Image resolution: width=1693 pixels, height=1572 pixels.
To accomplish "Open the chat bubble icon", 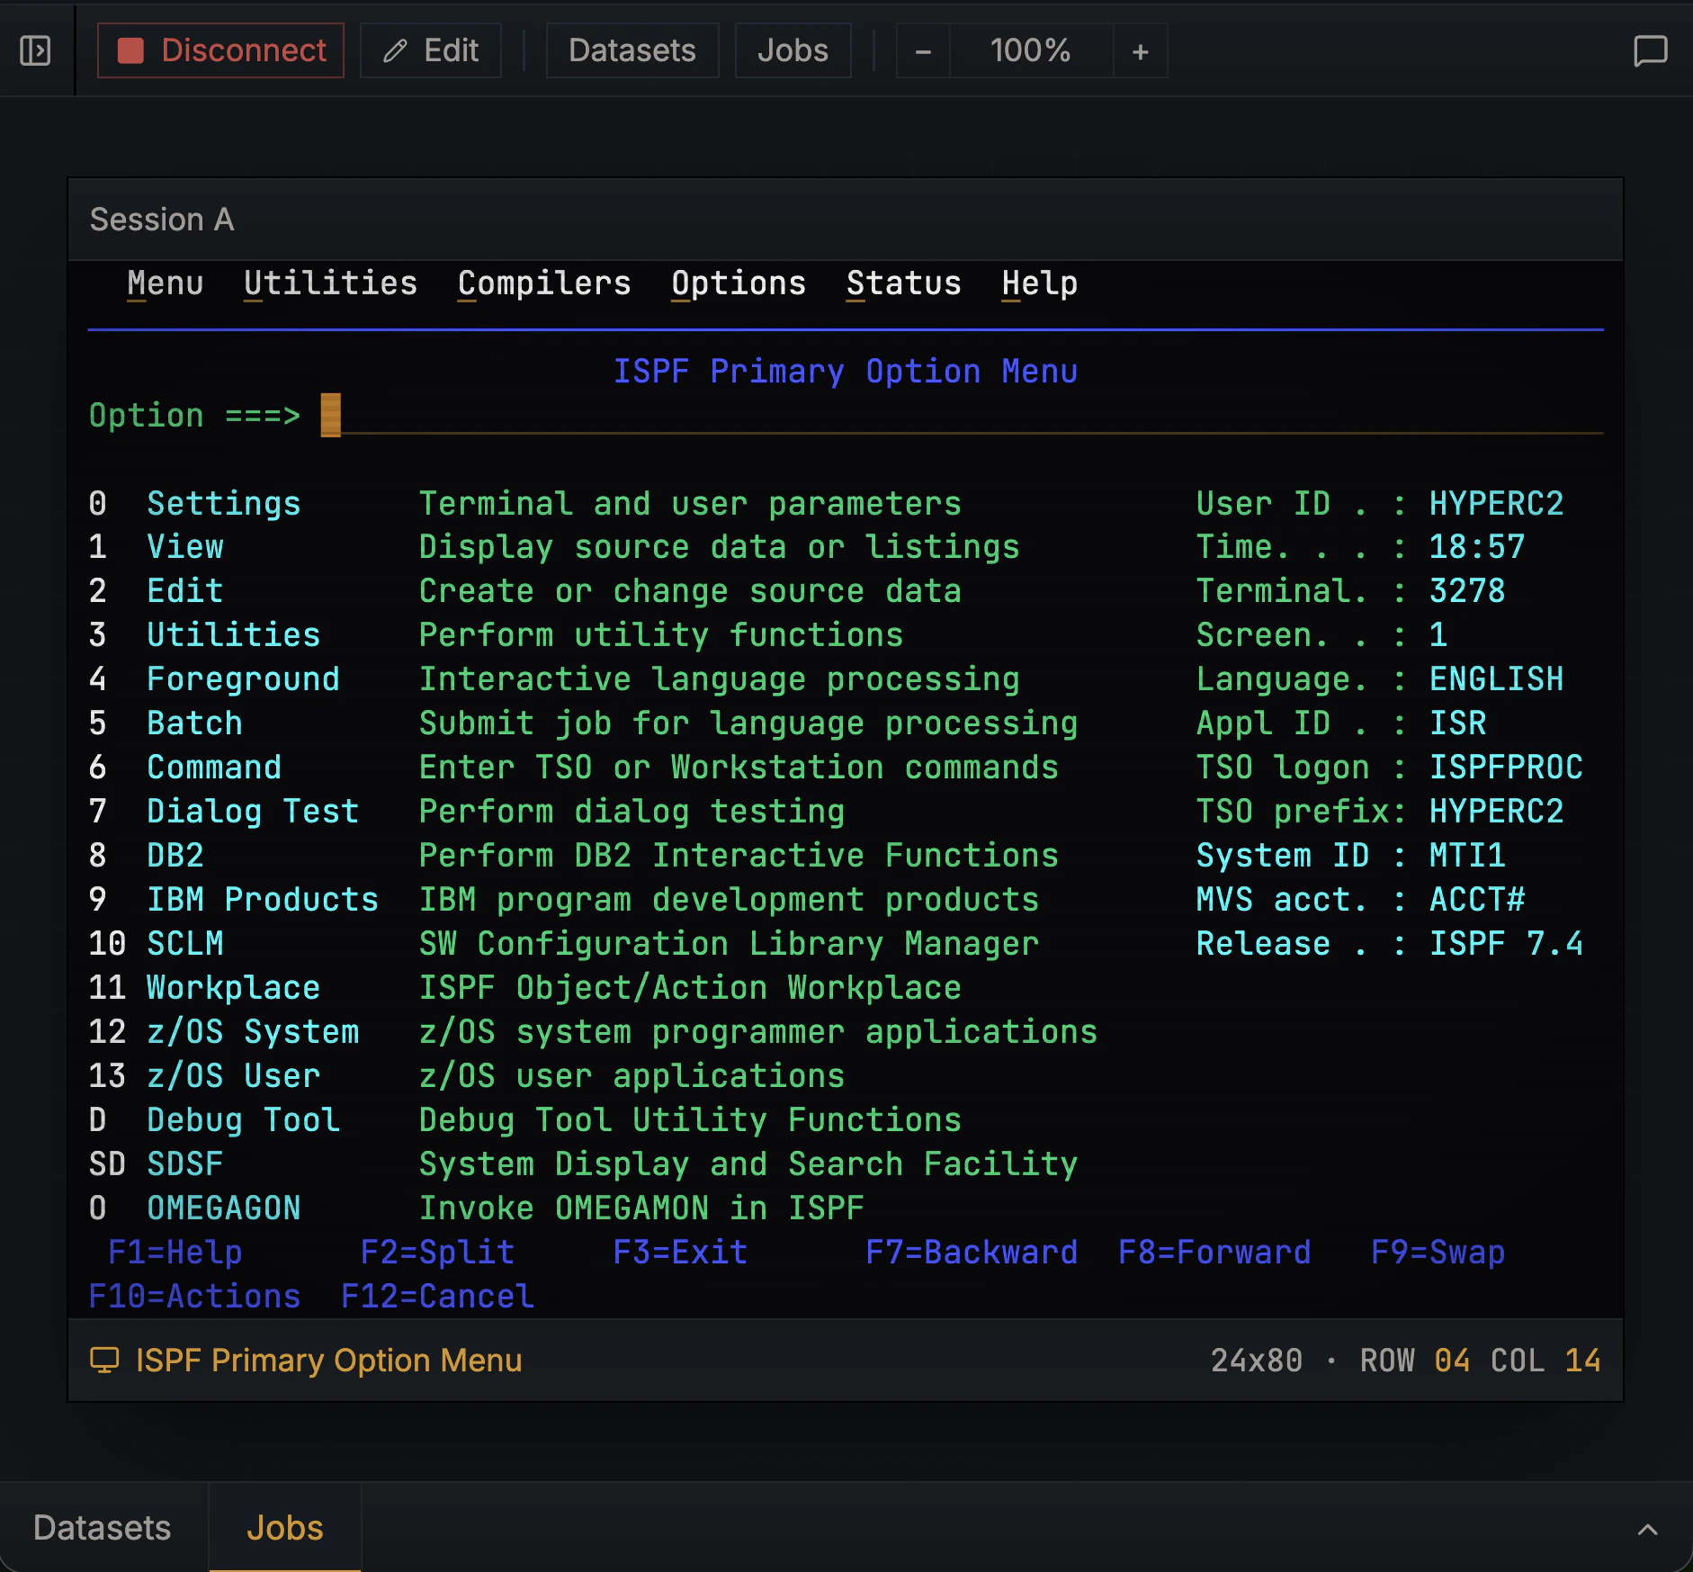I will [x=1651, y=50].
